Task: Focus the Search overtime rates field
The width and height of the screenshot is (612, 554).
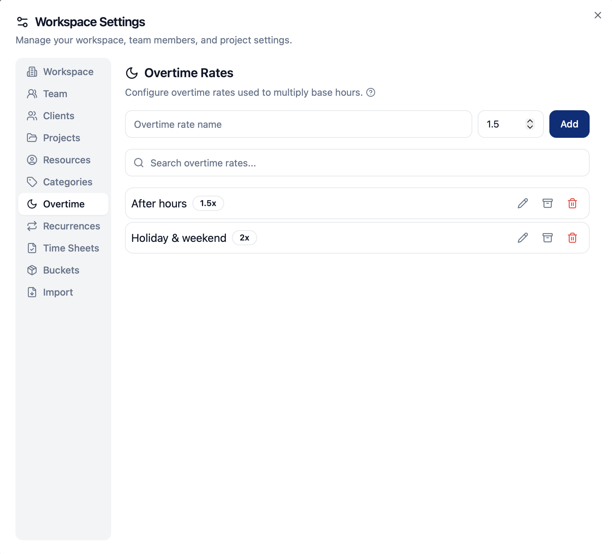Action: pyautogui.click(x=357, y=163)
